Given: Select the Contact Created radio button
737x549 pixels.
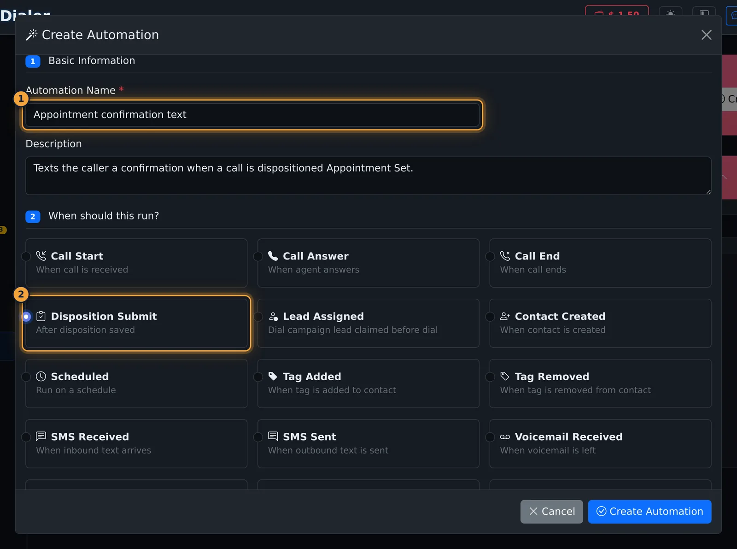Looking at the screenshot, I should pos(491,317).
